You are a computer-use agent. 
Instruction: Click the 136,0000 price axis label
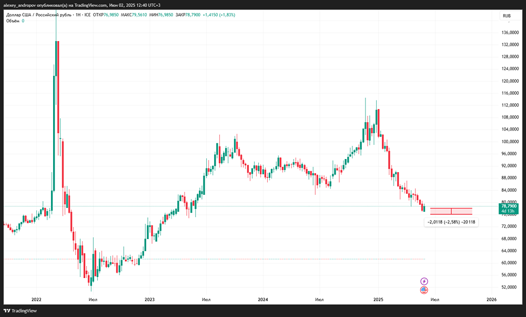[510, 33]
